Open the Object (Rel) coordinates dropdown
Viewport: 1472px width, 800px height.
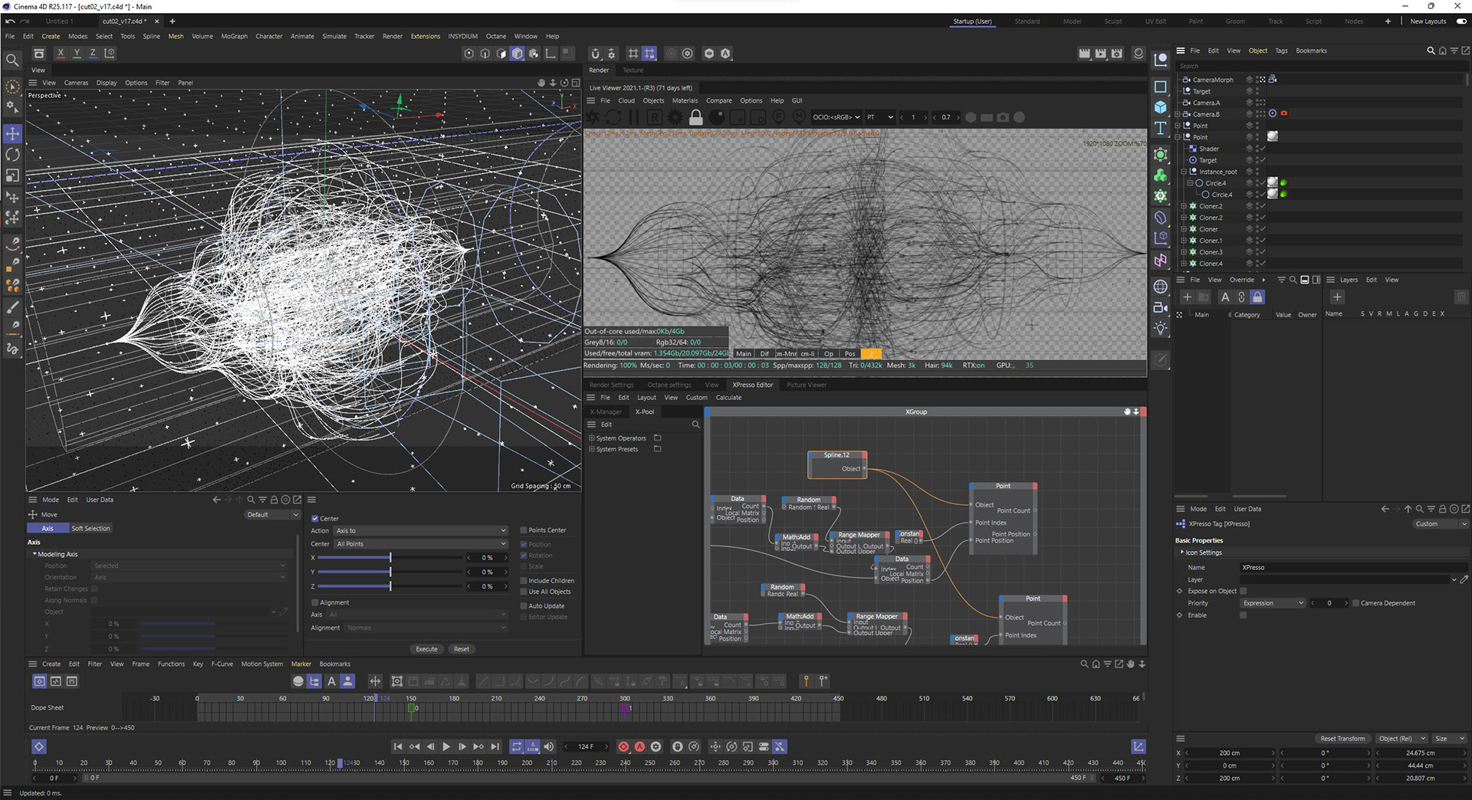(x=1401, y=739)
